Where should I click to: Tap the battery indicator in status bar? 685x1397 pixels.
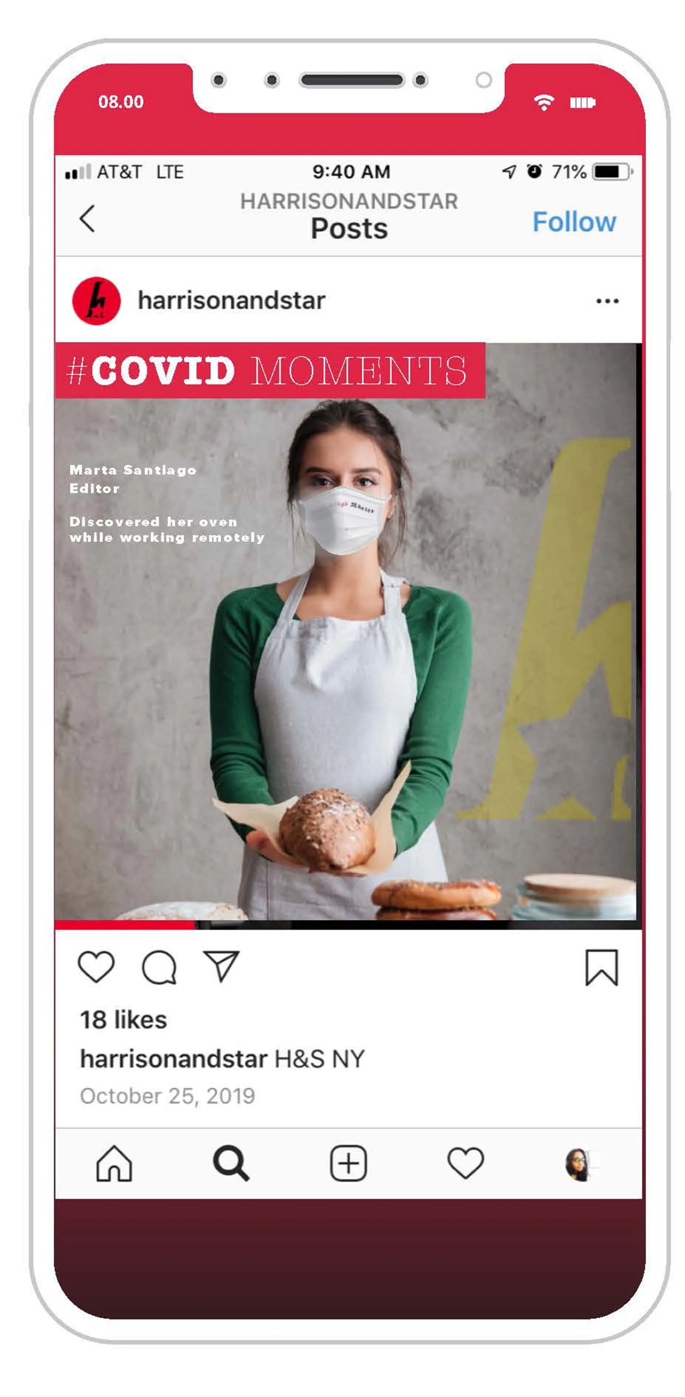612,172
